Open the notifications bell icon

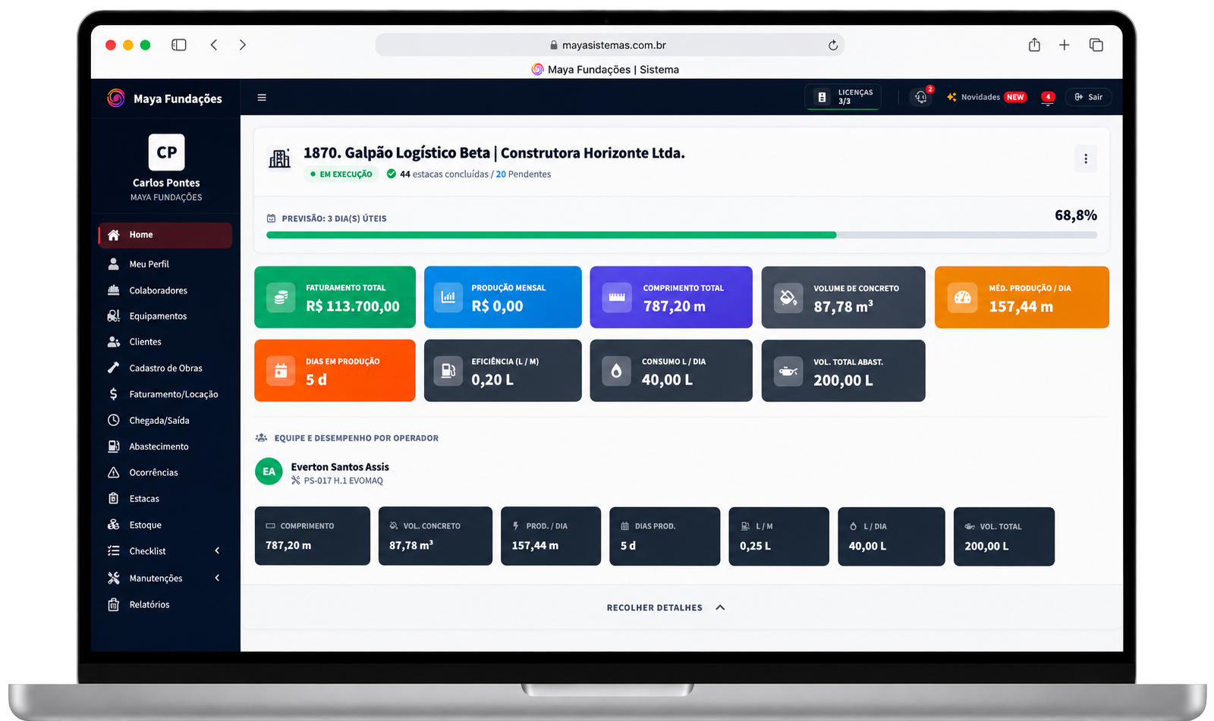tap(921, 97)
